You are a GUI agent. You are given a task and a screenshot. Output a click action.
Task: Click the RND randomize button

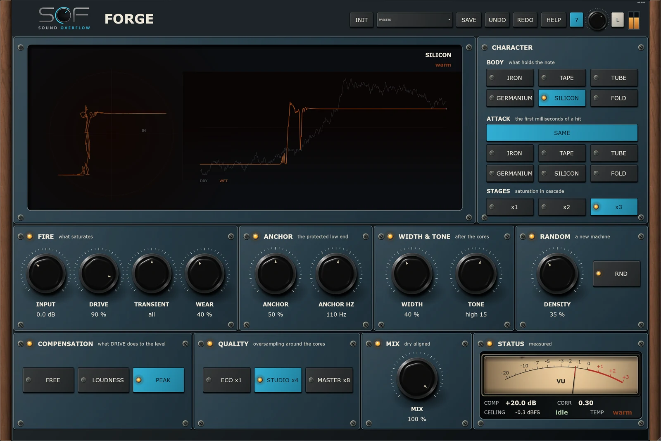(x=616, y=274)
